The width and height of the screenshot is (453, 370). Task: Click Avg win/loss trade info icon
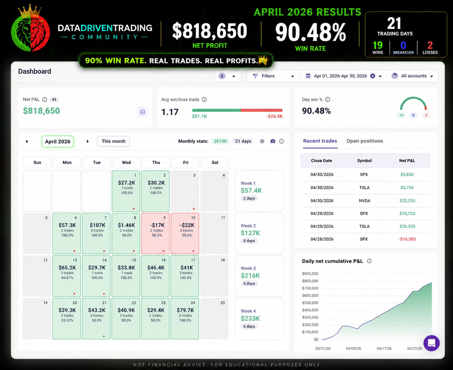(x=204, y=99)
